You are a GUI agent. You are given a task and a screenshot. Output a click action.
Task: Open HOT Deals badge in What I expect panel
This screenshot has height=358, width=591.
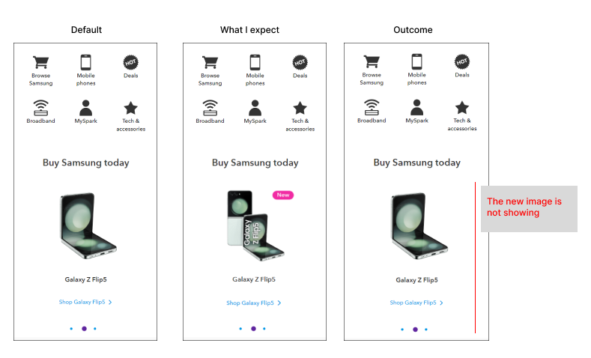point(300,62)
